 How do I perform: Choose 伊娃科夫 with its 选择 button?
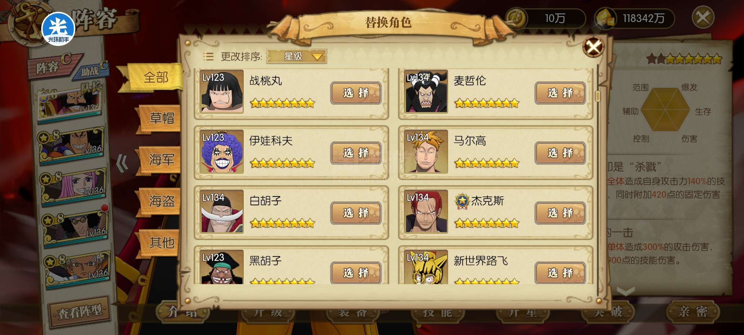click(356, 153)
